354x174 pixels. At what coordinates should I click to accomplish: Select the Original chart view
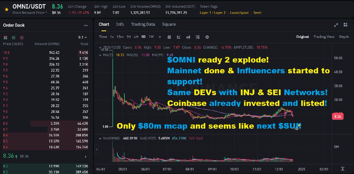coord(302,37)
